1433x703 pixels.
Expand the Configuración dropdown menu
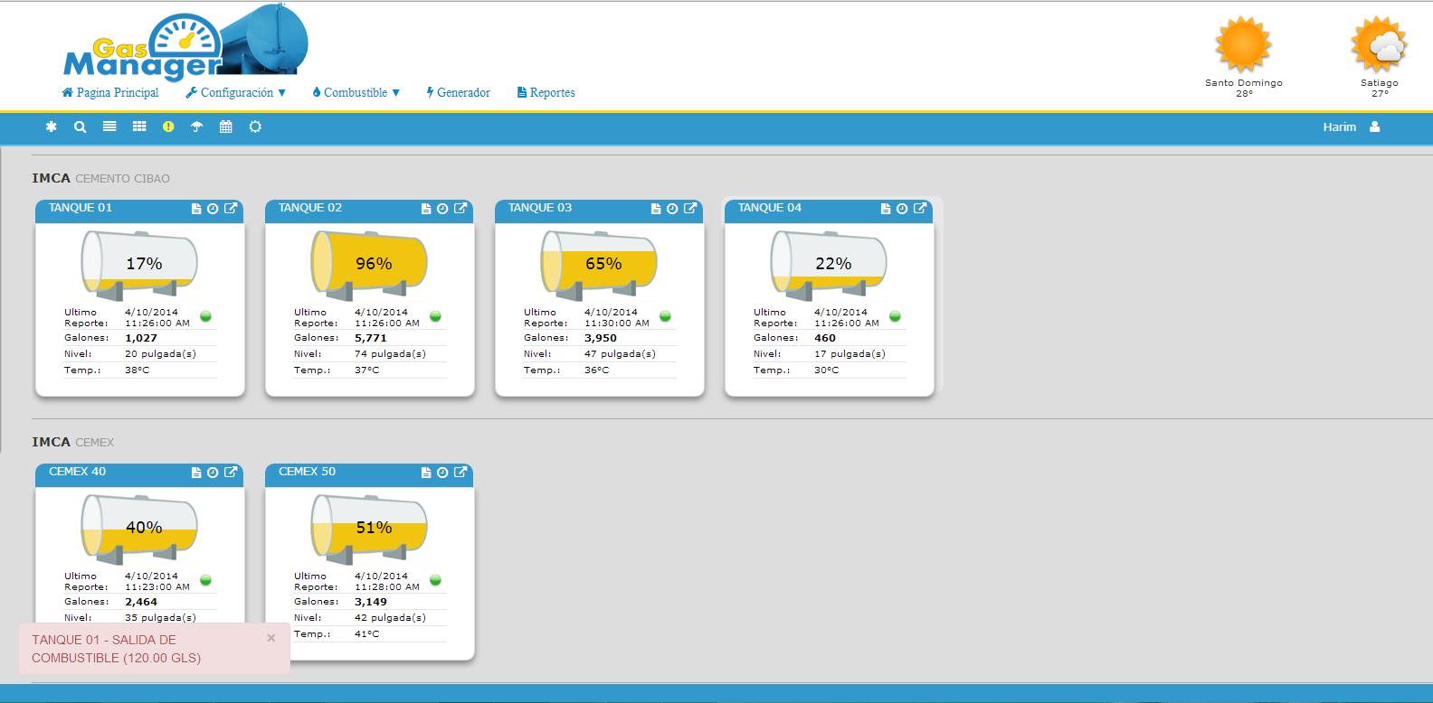236,93
